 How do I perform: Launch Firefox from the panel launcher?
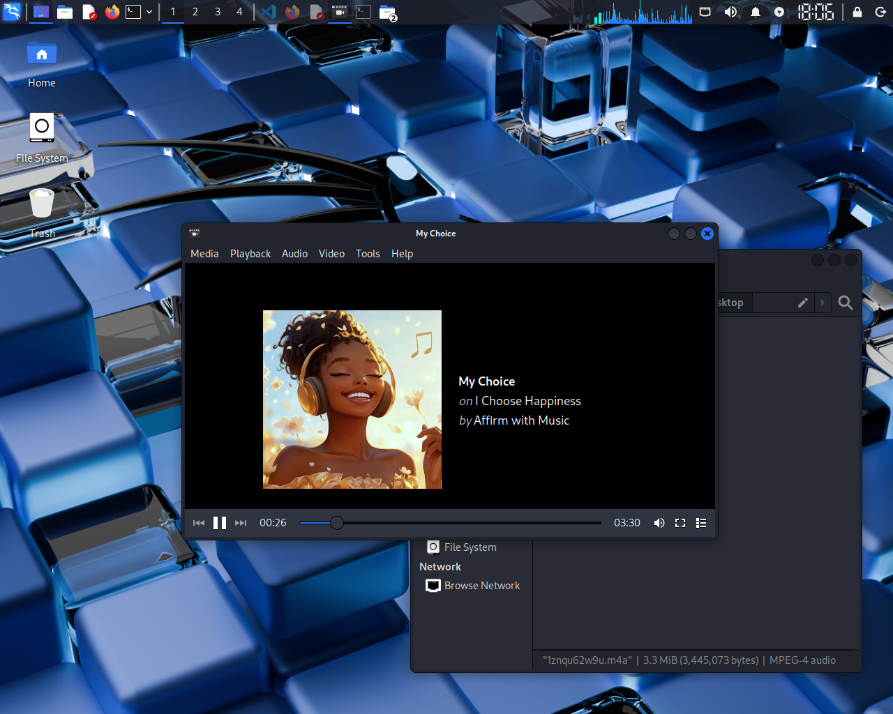point(112,12)
